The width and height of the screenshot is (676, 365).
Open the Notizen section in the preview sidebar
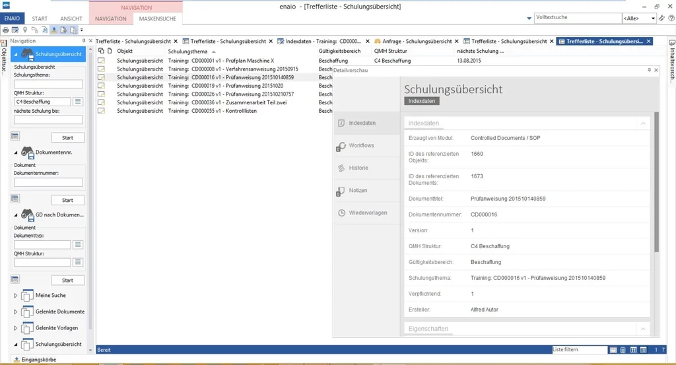click(x=367, y=191)
